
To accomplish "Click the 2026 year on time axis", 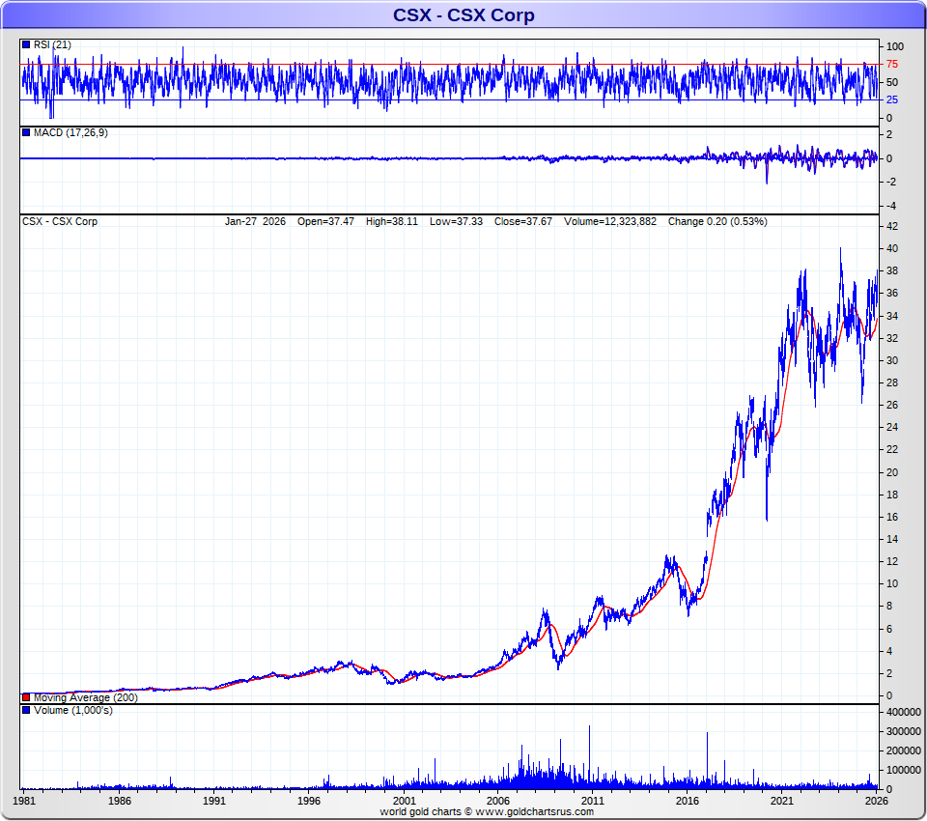I will click(x=876, y=801).
